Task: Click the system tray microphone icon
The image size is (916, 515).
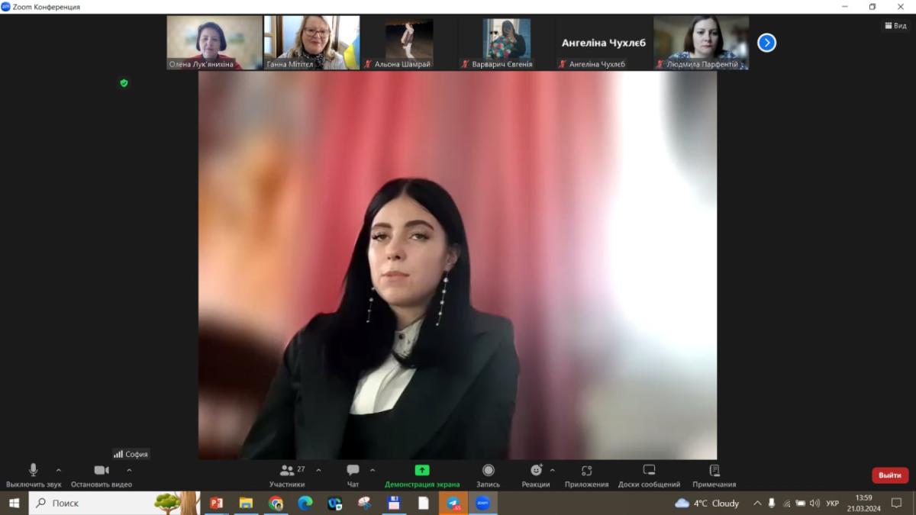Action: tap(772, 503)
